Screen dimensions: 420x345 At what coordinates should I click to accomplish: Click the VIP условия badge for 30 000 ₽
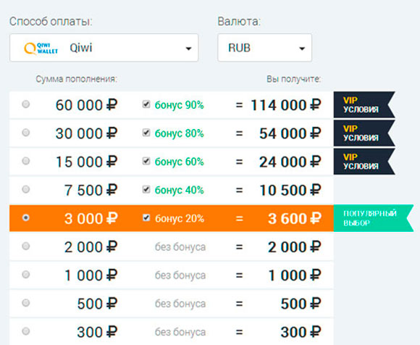(x=364, y=133)
